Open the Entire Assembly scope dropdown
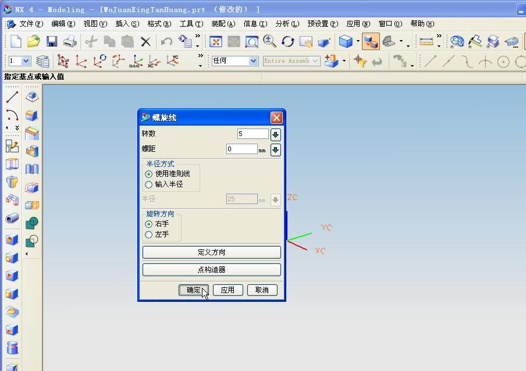Image resolution: width=526 pixels, height=371 pixels. pos(314,60)
